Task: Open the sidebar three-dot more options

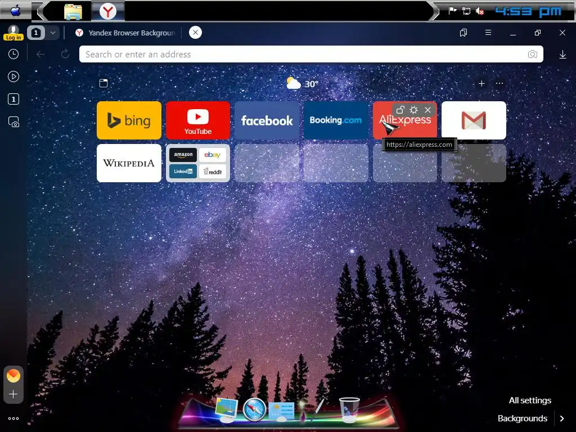Action: (x=13, y=418)
